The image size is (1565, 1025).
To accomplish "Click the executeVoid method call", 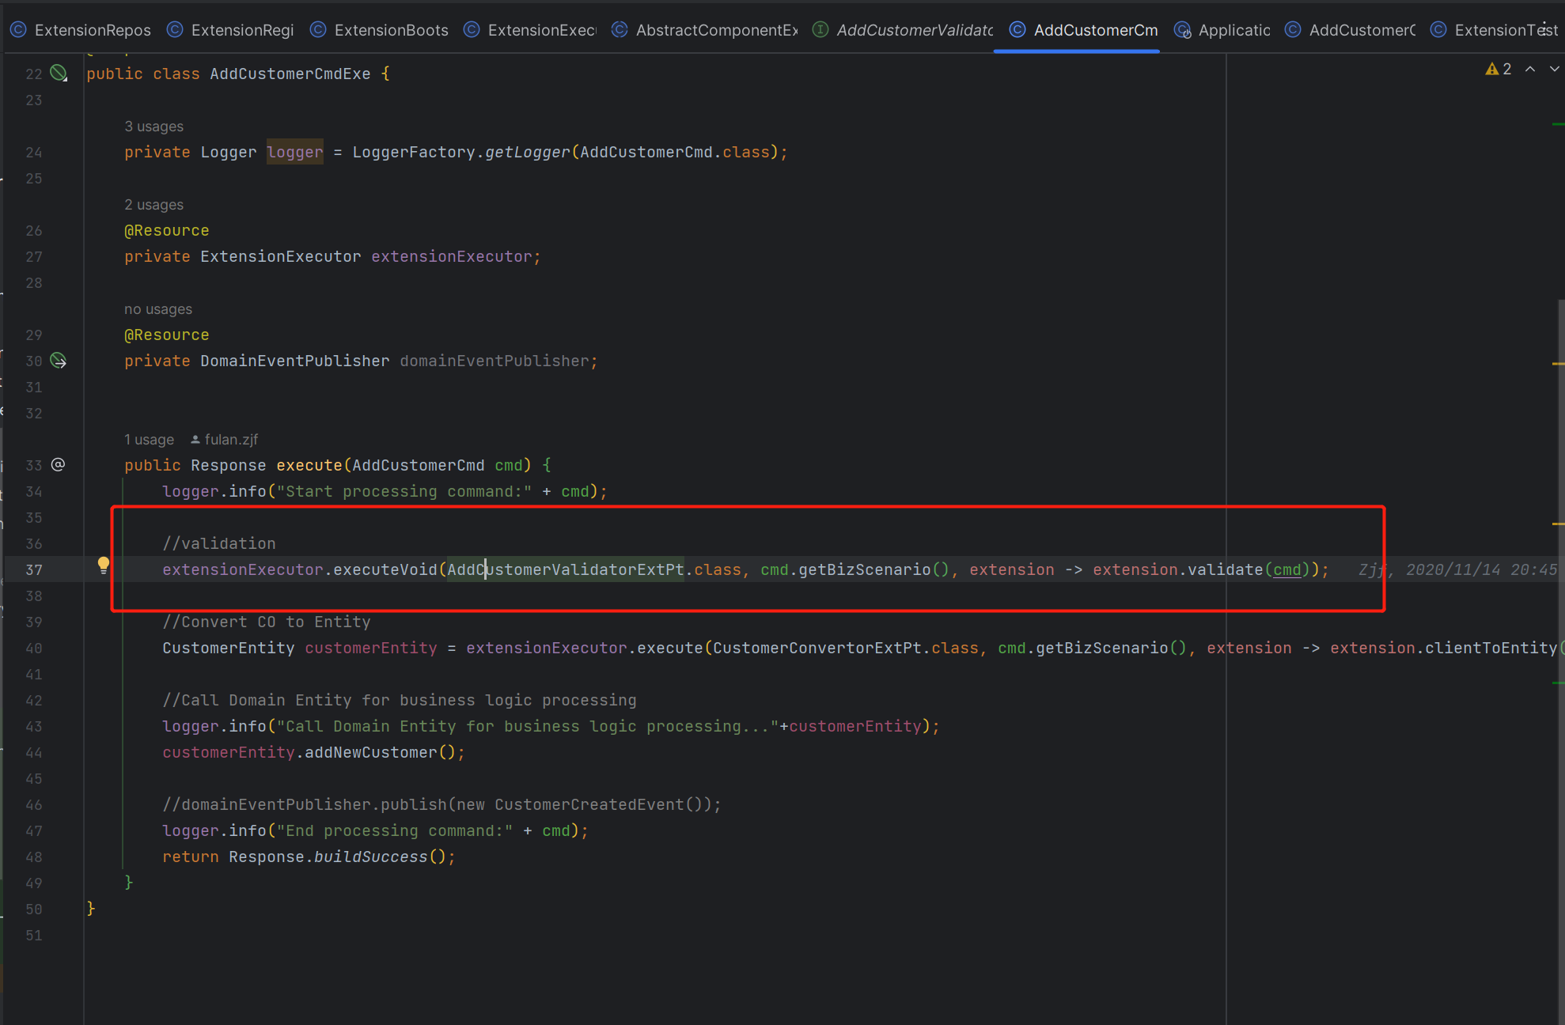I will (x=385, y=569).
